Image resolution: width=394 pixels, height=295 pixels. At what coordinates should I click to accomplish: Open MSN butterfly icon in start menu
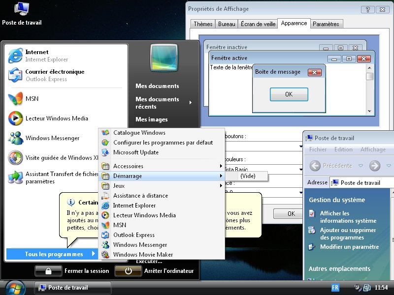click(16, 99)
